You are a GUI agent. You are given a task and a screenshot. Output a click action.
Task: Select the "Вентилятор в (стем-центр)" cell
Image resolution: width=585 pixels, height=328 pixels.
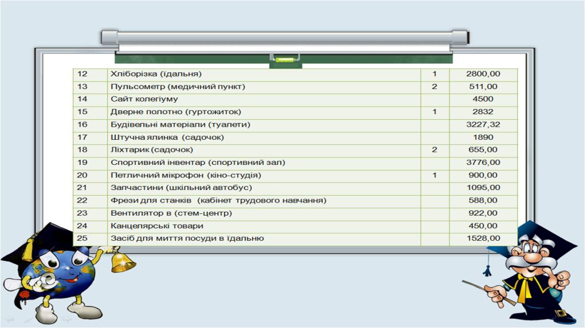point(264,213)
